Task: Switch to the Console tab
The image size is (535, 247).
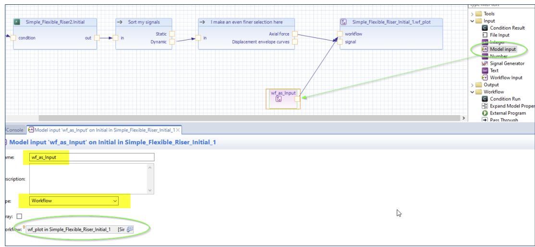Action: 13,130
